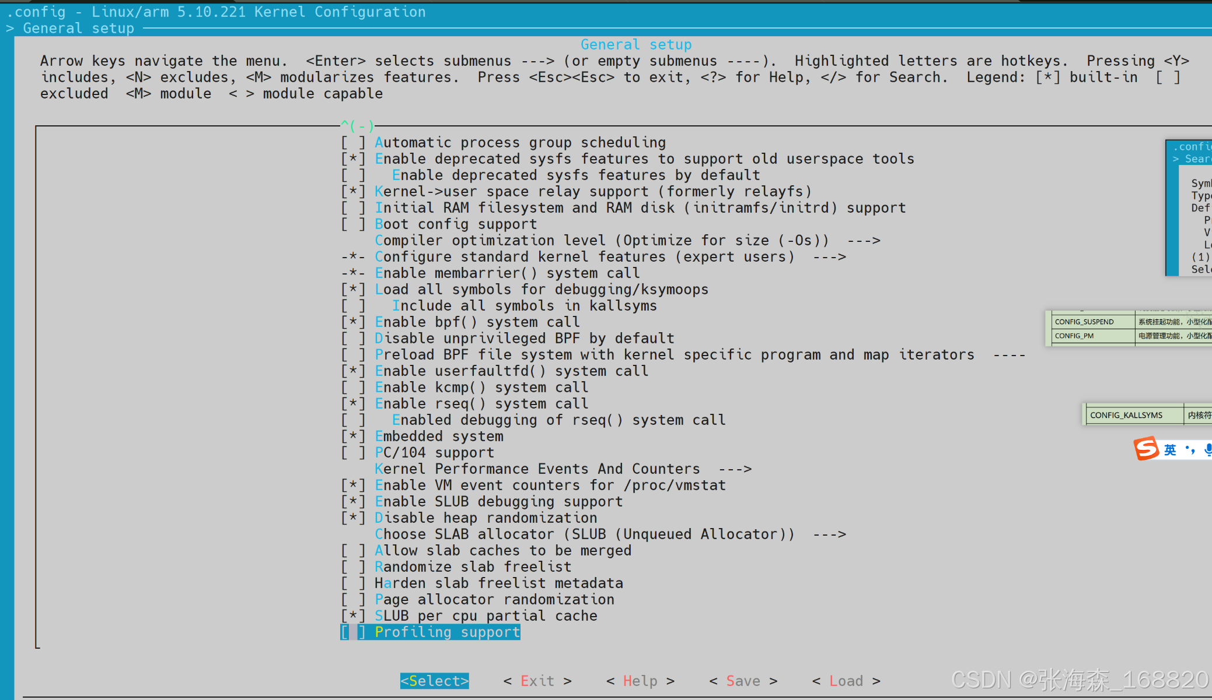Click the Sogou English mode indicator

click(1170, 449)
